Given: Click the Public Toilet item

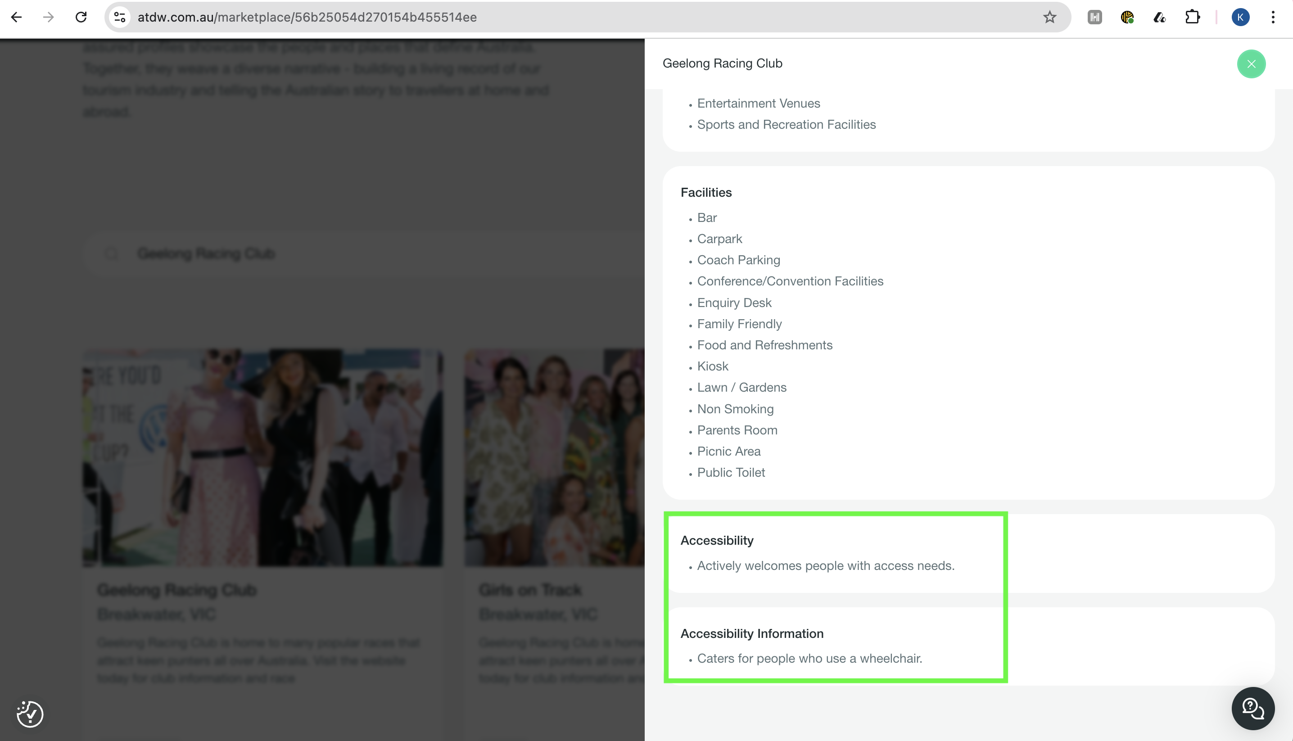Looking at the screenshot, I should pos(731,472).
